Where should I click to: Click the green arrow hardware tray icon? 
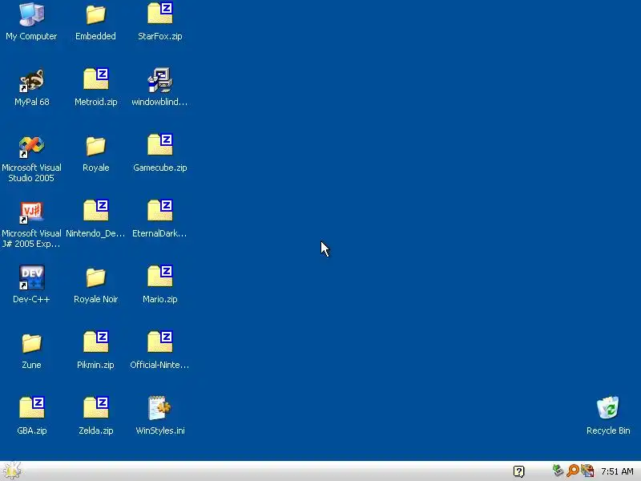(x=558, y=471)
